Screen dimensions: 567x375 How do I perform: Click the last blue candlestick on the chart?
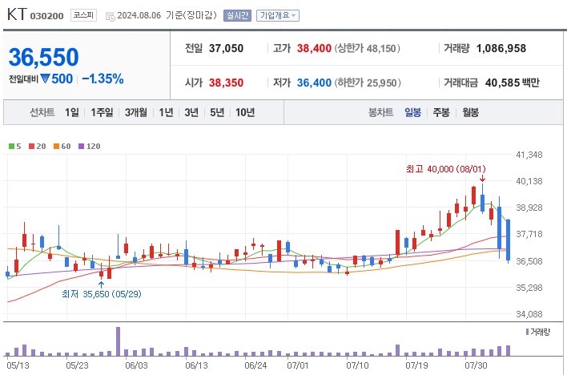click(x=508, y=240)
